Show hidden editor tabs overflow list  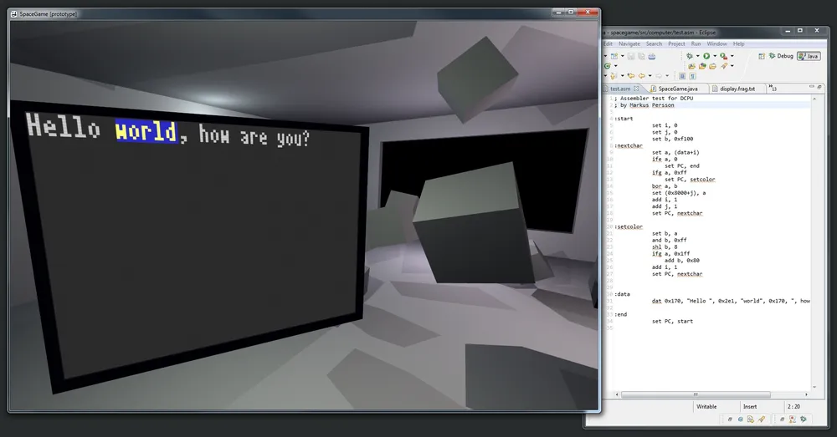(773, 88)
